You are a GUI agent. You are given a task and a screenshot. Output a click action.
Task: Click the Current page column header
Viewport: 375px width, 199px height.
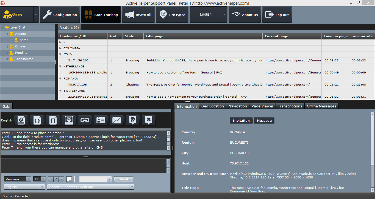tap(292, 36)
